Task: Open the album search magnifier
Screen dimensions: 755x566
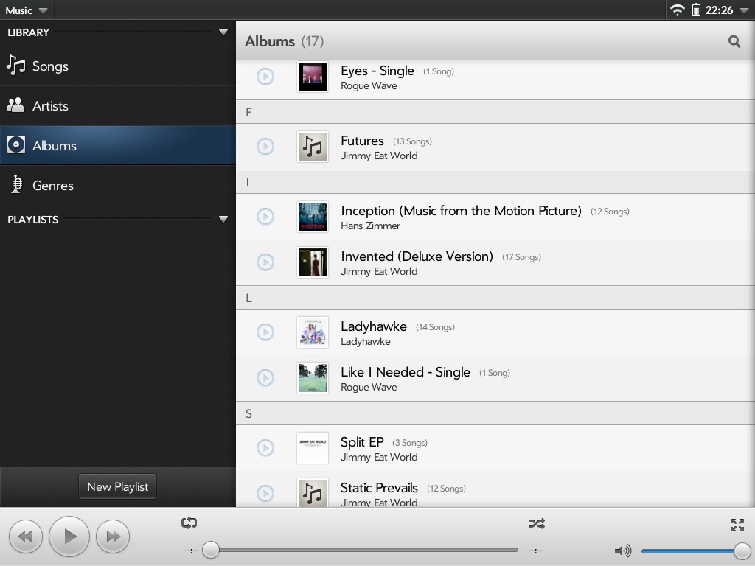Action: tap(734, 41)
